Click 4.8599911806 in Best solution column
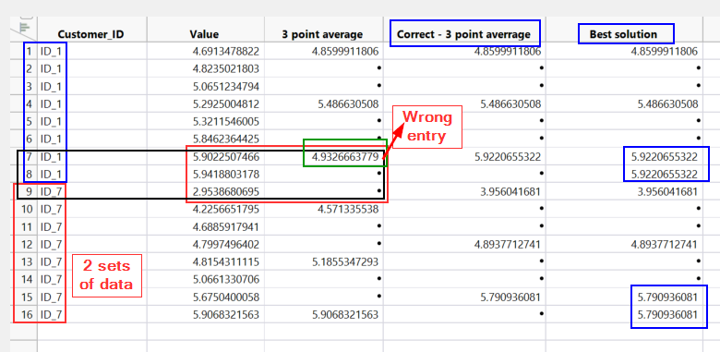This screenshot has width=720, height=352. pyautogui.click(x=665, y=52)
